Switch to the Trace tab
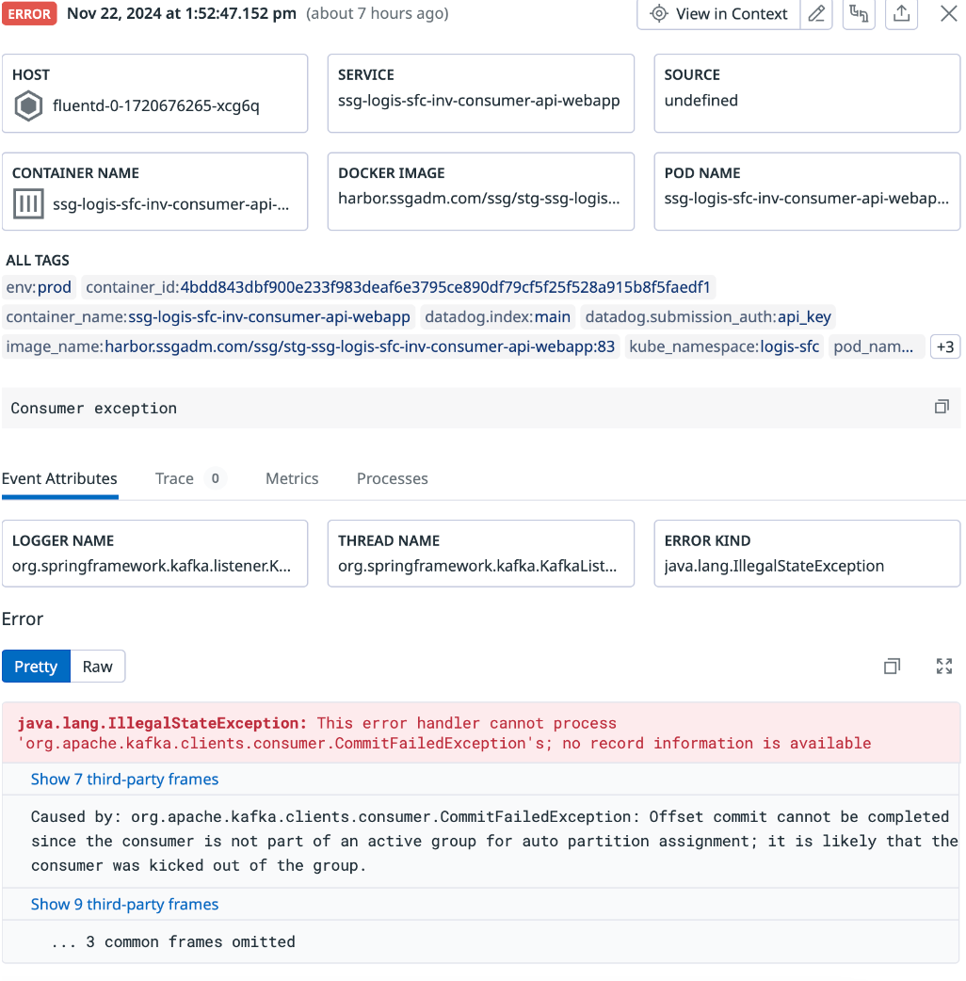This screenshot has height=981, width=966. (189, 478)
